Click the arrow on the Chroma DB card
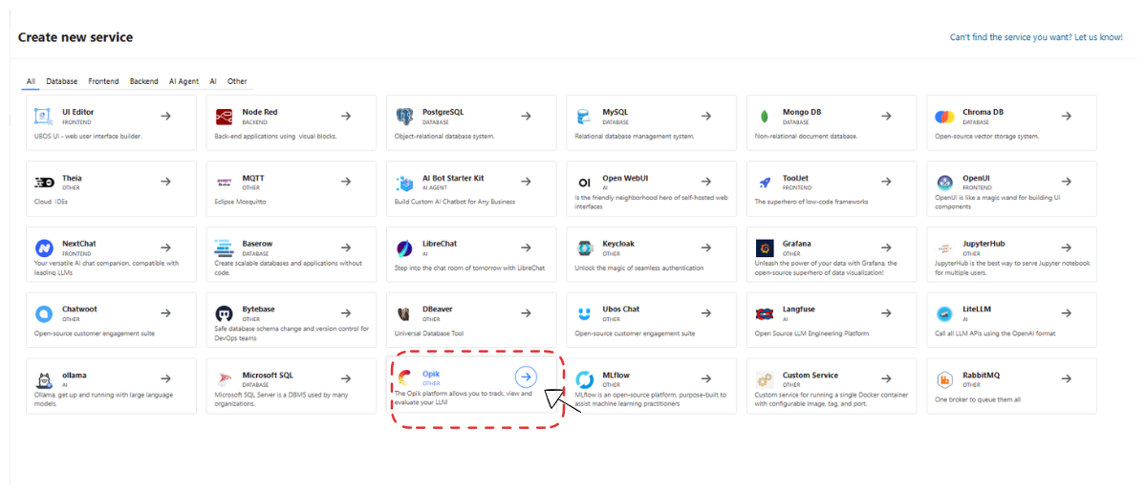The height and width of the screenshot is (495, 1146). [1067, 117]
